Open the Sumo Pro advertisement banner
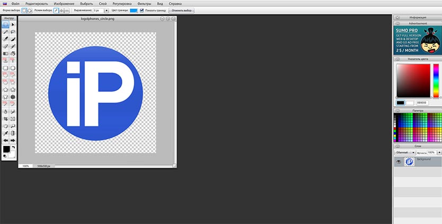The image size is (442, 224). (x=418, y=40)
